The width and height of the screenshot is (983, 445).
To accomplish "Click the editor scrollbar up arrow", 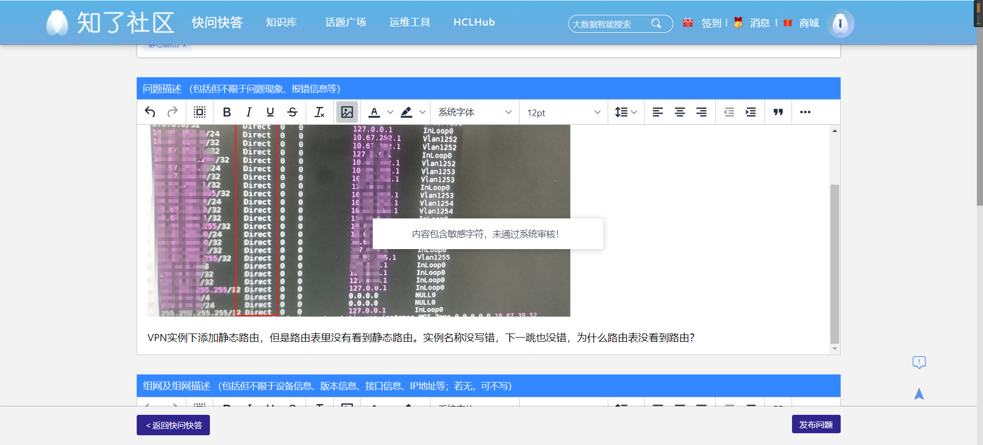I will 835,131.
